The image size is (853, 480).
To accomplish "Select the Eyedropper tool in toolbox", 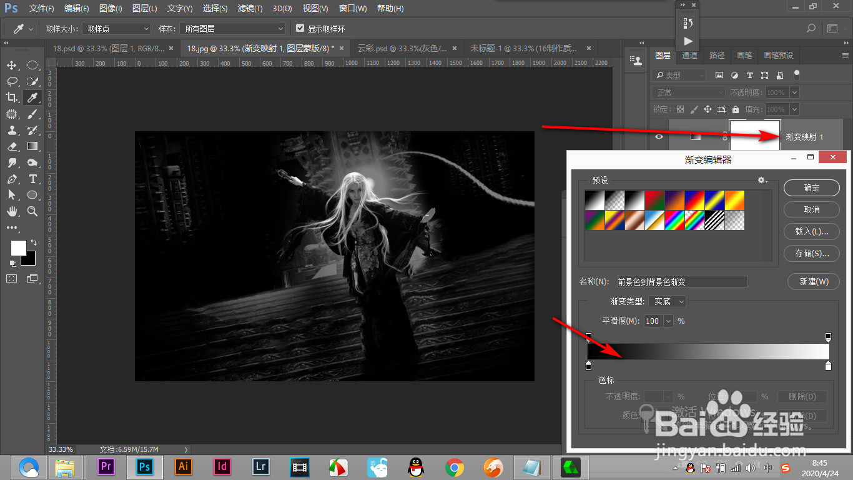I will [x=32, y=97].
